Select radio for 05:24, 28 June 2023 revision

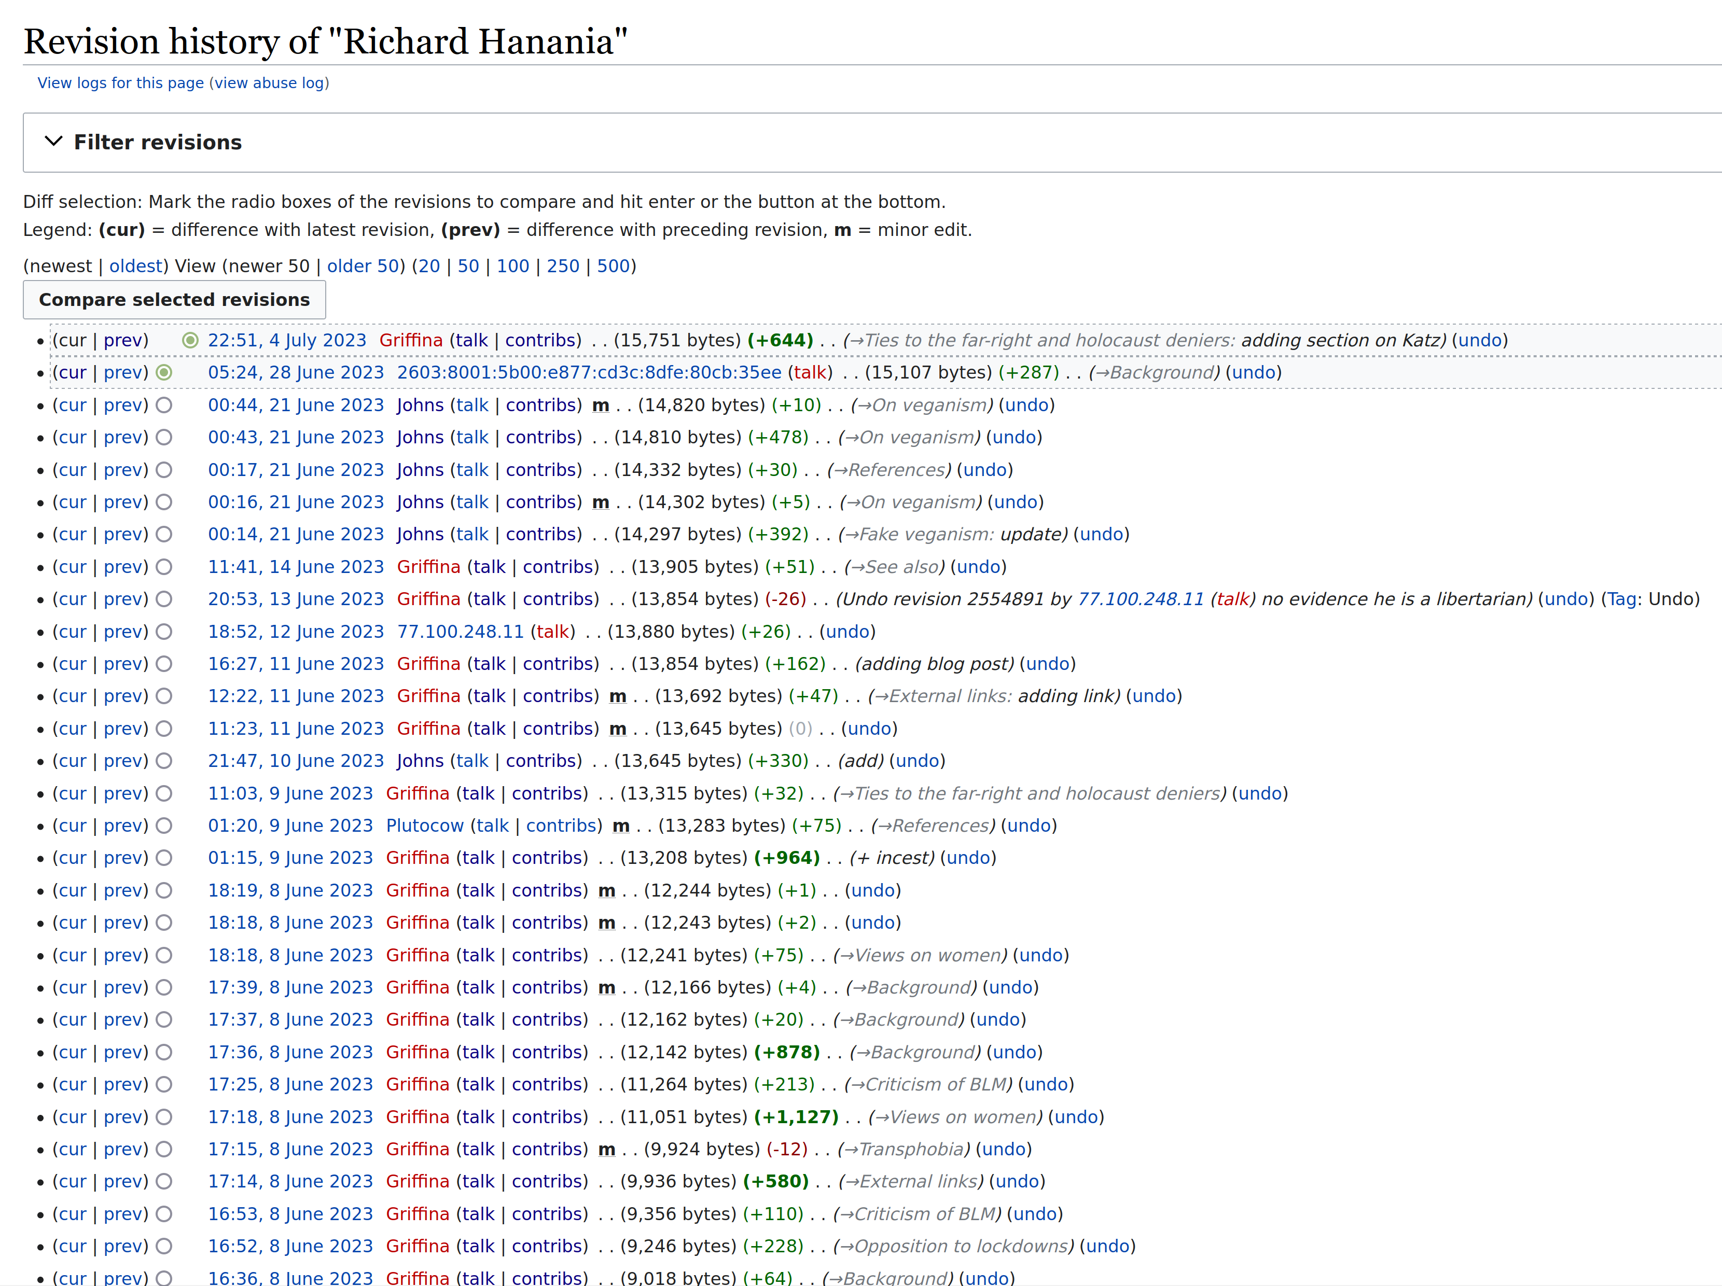coord(163,372)
